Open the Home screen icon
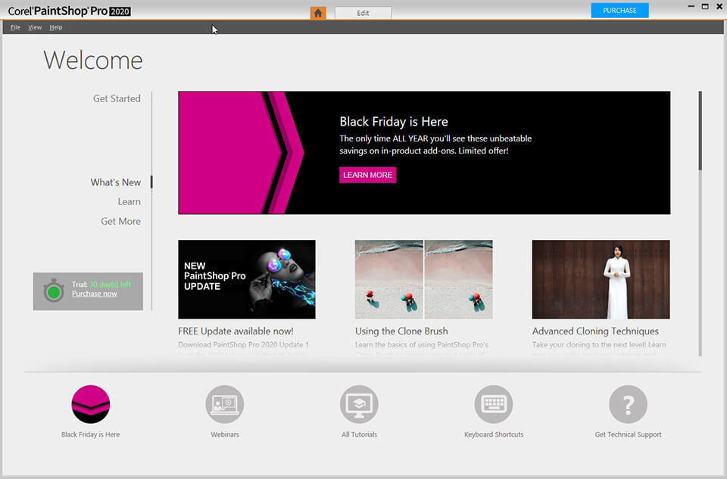This screenshot has width=727, height=479. [x=318, y=12]
